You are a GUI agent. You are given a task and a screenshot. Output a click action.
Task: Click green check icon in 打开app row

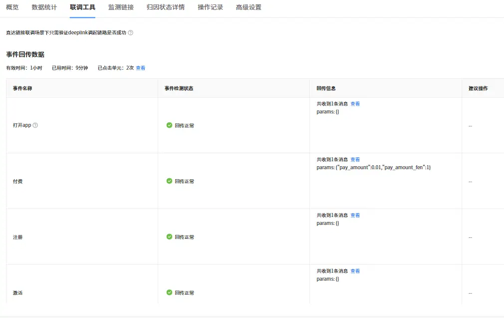pyautogui.click(x=169, y=125)
